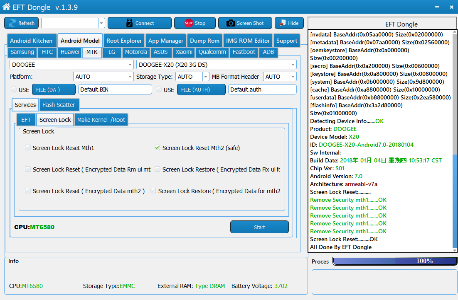Open the Support tab
458x300 pixels.
[286, 41]
